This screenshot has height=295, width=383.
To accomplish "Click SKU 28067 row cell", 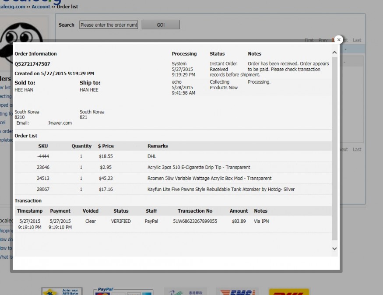I will (x=43, y=189).
